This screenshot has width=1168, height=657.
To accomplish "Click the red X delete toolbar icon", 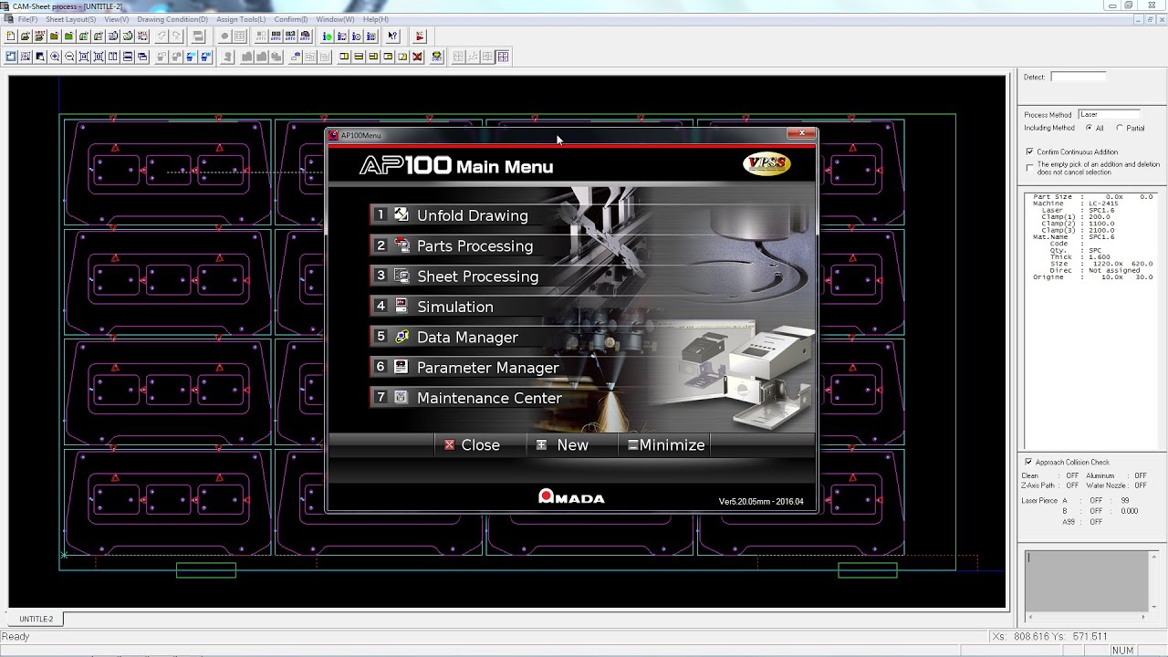I will [418, 57].
